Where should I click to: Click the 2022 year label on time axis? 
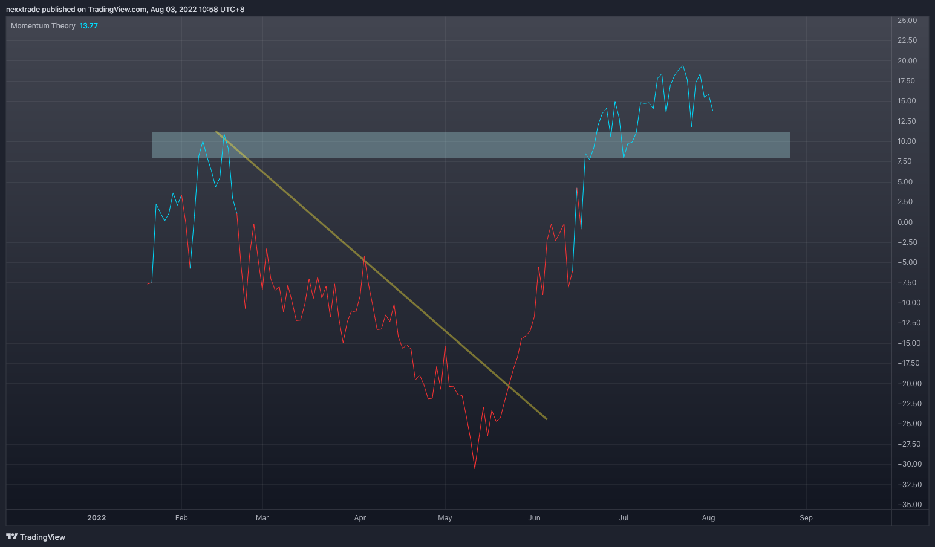(x=97, y=518)
